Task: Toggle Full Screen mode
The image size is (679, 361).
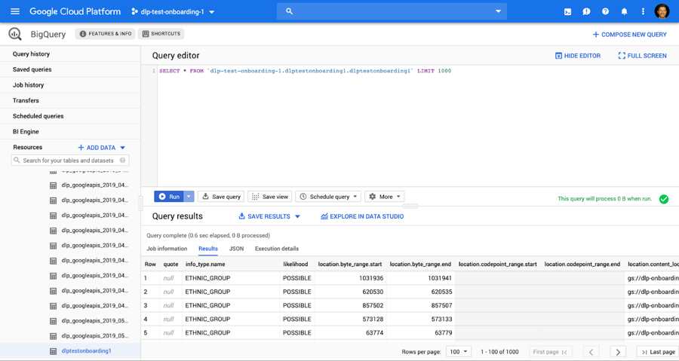Action: 642,56
